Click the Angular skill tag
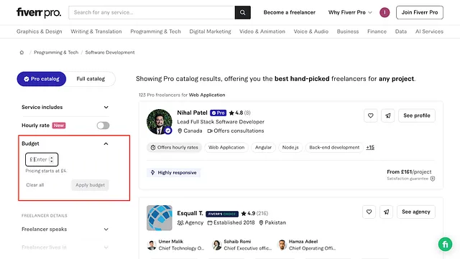Screen dimensions: 460x259 [264, 147]
